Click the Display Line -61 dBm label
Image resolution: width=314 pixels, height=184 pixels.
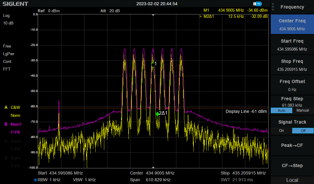pos(246,112)
